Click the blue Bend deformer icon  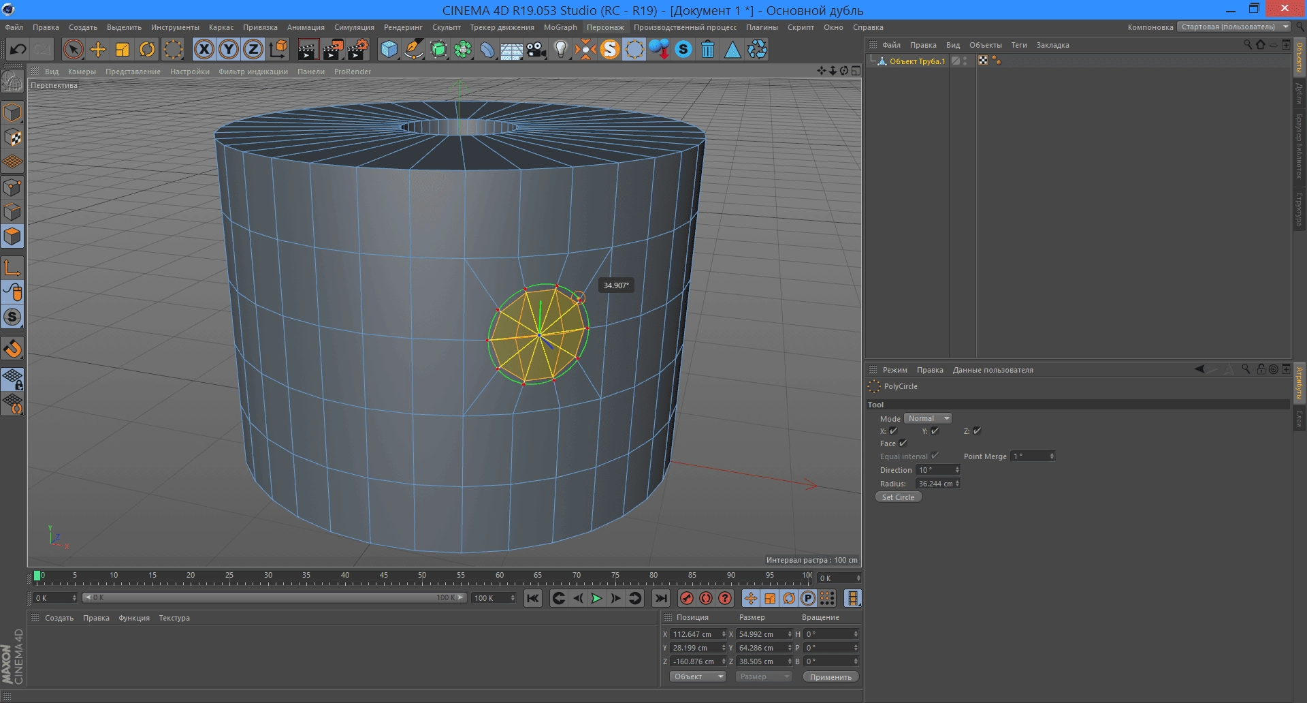pos(487,49)
